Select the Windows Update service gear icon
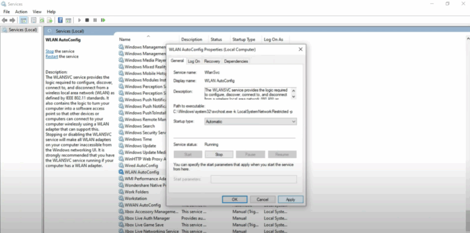Image resolution: width=470 pixels, height=233 pixels. tap(121, 146)
